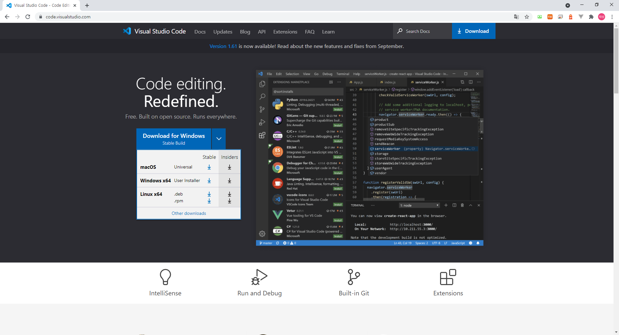Screen dimensions: 619x335
Task: Click the browser reload button
Action: pyautogui.click(x=28, y=17)
